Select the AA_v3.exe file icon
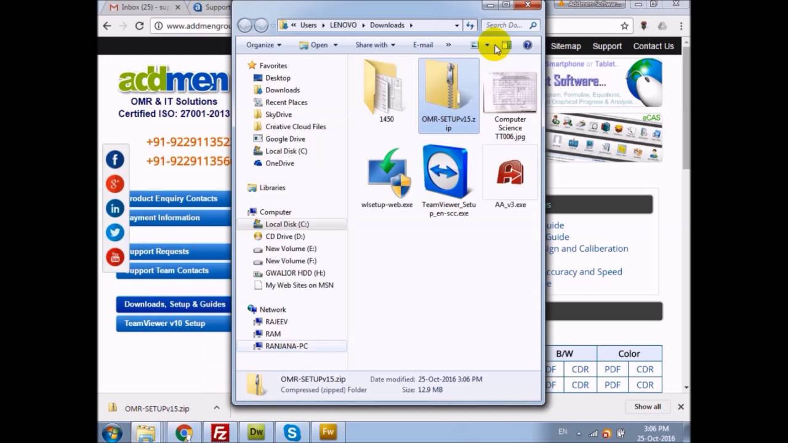 tap(510, 173)
